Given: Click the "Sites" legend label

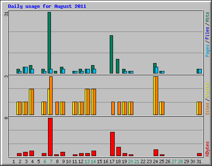Looking at the screenshot, I should 207,109.
